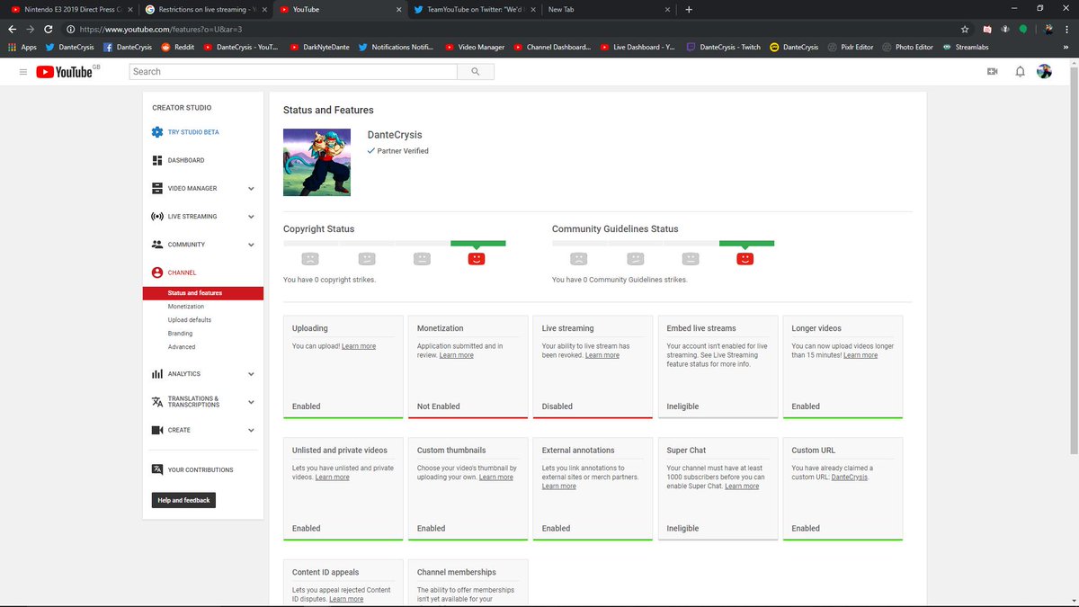Click 'You have 0 copyright strikes.' text

pyautogui.click(x=329, y=280)
